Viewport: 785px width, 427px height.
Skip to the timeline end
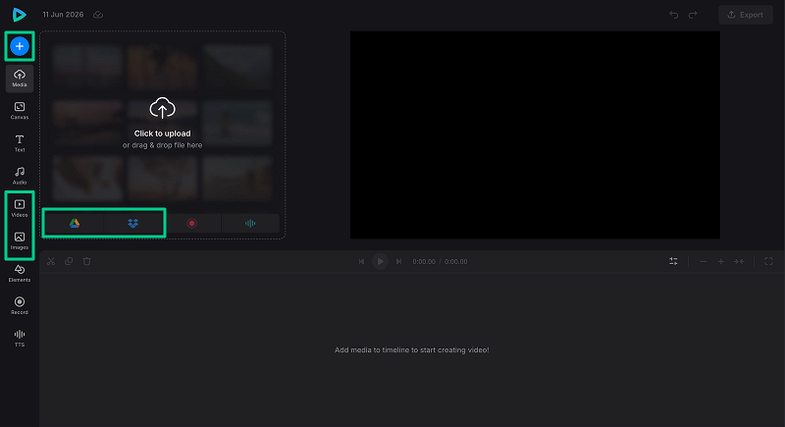pos(398,261)
